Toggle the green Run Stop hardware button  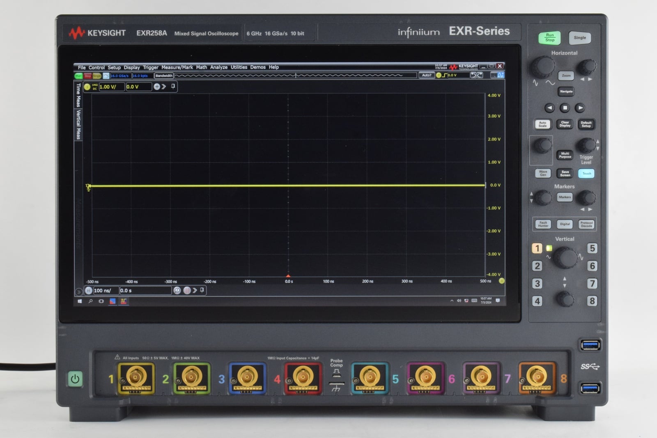(549, 38)
